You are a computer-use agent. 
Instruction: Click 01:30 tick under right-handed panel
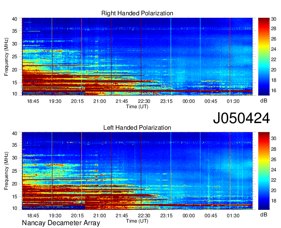[x=233, y=101]
